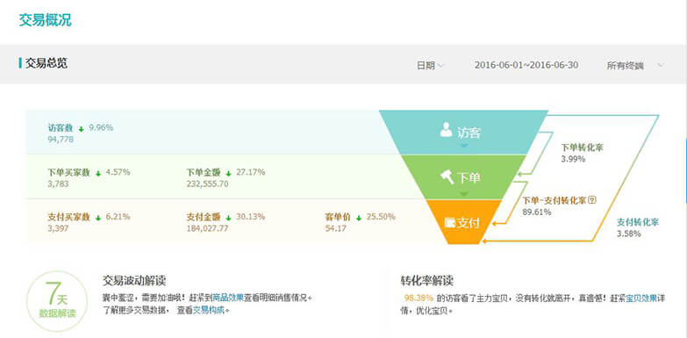Click the visitor person icon in funnel
The image size is (687, 338).
(x=446, y=130)
